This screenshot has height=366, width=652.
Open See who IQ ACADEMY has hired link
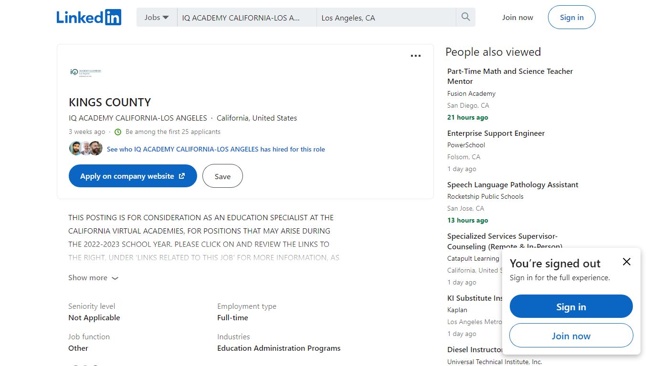coord(216,149)
